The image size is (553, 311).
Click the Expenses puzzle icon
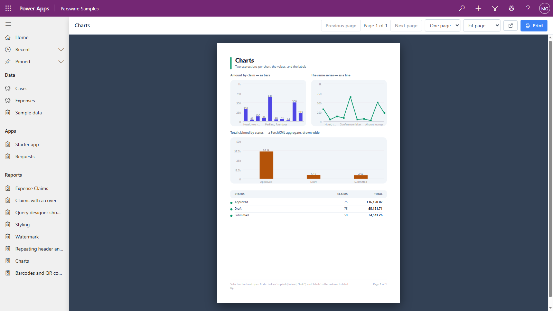(x=8, y=101)
